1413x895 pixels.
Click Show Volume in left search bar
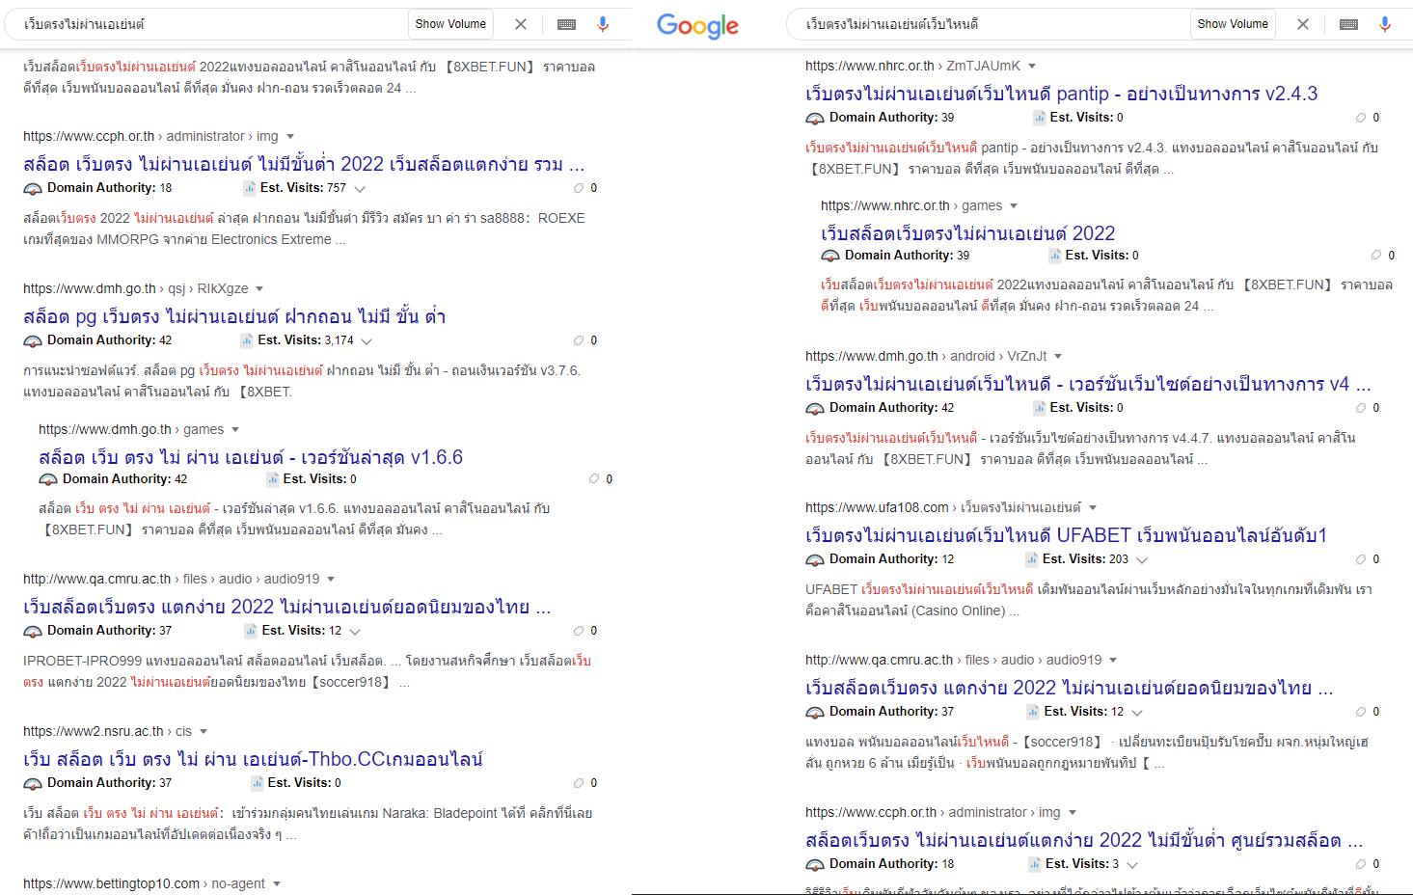450,24
